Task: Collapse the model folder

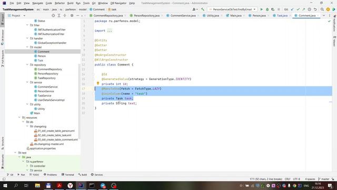Action: click(27, 47)
